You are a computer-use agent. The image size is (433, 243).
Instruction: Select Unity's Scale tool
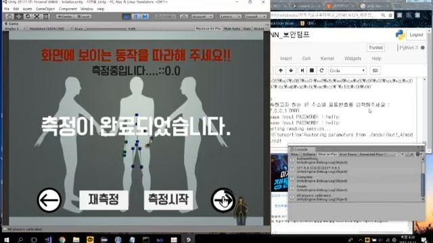pyautogui.click(x=37, y=16)
